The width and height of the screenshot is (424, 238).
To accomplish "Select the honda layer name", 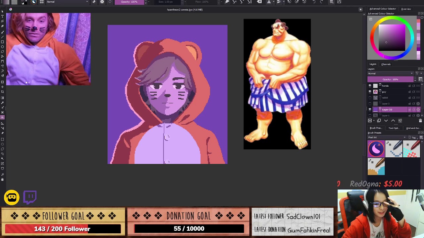I will (x=385, y=86).
